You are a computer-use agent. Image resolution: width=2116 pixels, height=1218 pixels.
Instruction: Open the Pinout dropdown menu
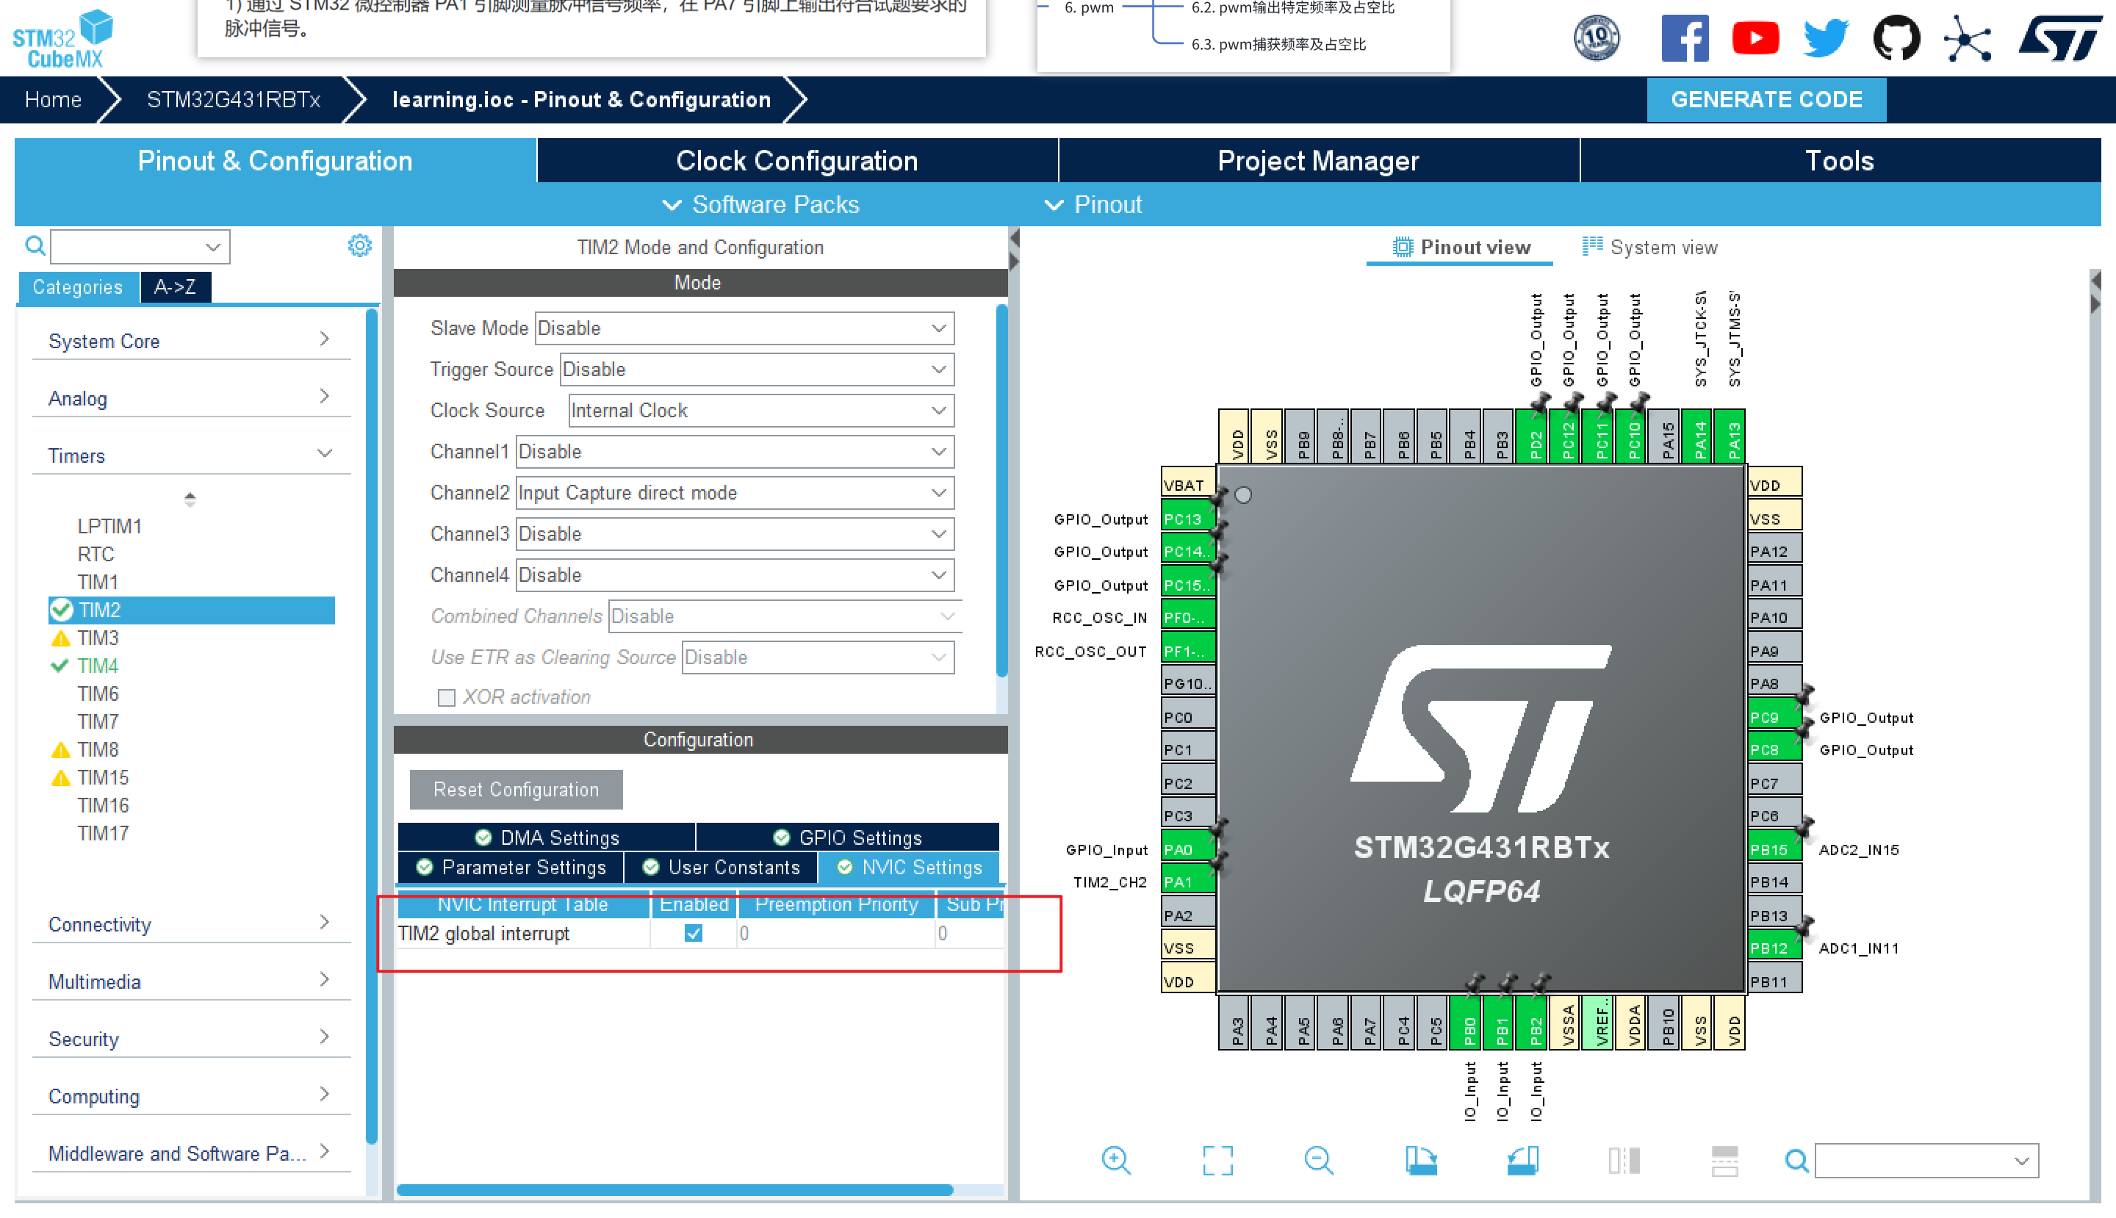pos(1093,205)
